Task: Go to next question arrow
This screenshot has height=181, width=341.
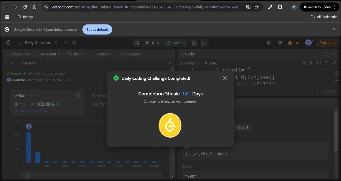Action: coord(65,43)
